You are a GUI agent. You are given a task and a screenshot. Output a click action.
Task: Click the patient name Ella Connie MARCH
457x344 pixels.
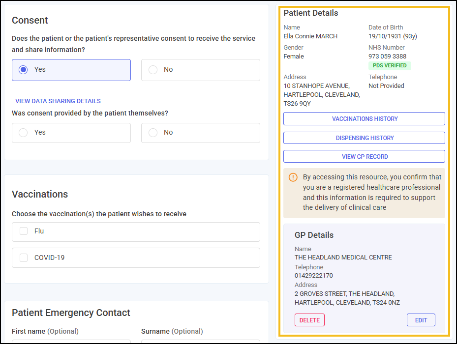[x=310, y=36]
